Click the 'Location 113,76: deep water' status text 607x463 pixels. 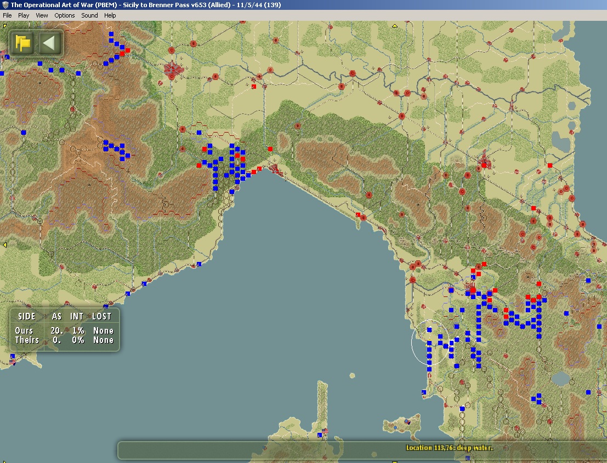click(x=449, y=448)
